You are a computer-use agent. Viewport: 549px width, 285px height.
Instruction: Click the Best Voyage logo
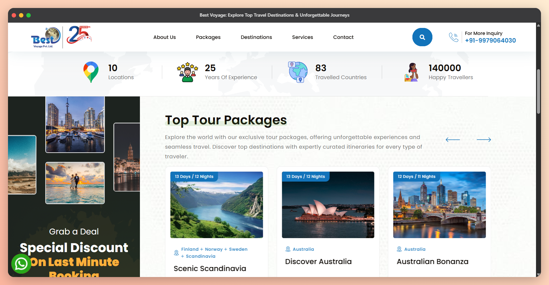tap(46, 37)
